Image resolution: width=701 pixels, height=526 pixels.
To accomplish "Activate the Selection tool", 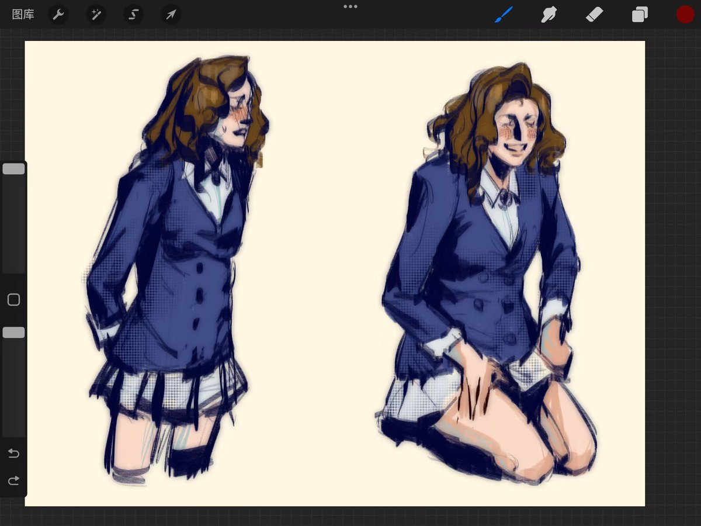I will (x=133, y=14).
